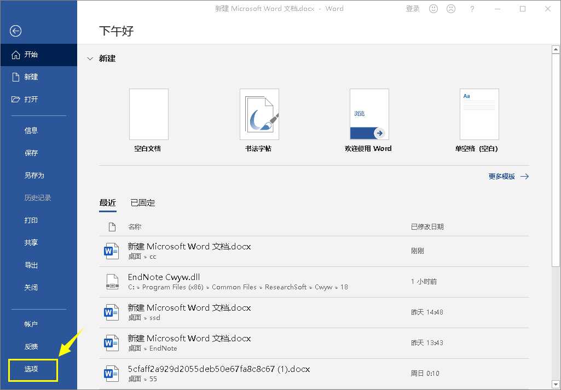
Task: Click the 1 小时前 modified date
Action: [424, 282]
